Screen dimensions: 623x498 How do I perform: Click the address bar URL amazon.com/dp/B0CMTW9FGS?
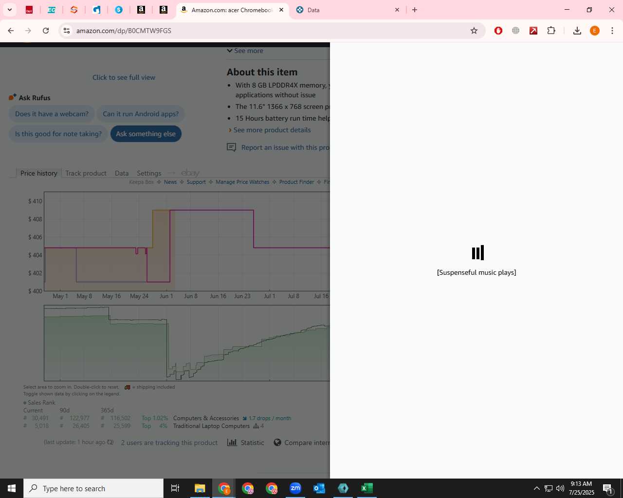click(x=124, y=31)
